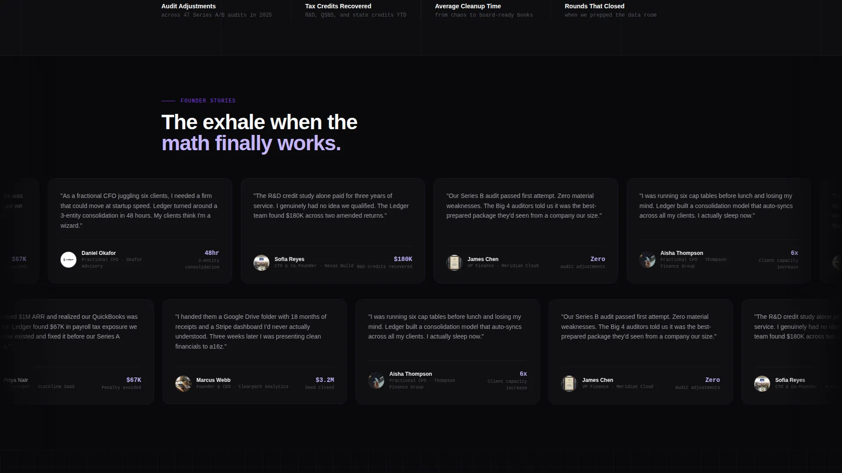Click the Average Cleanup Time heading
842x473 pixels.
(468, 6)
